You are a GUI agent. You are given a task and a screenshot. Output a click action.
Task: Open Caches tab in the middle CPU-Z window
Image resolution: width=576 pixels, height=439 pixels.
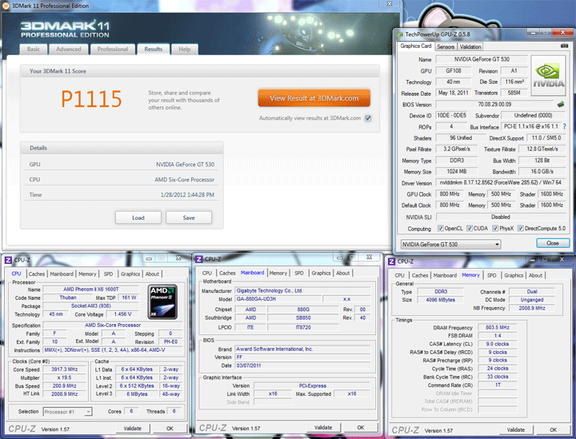coord(227,273)
